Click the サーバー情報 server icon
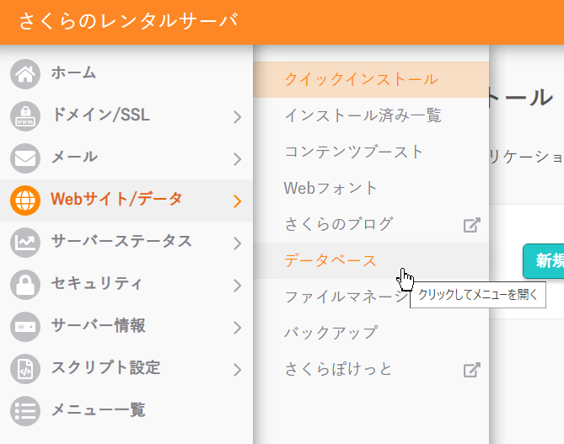 (x=25, y=326)
